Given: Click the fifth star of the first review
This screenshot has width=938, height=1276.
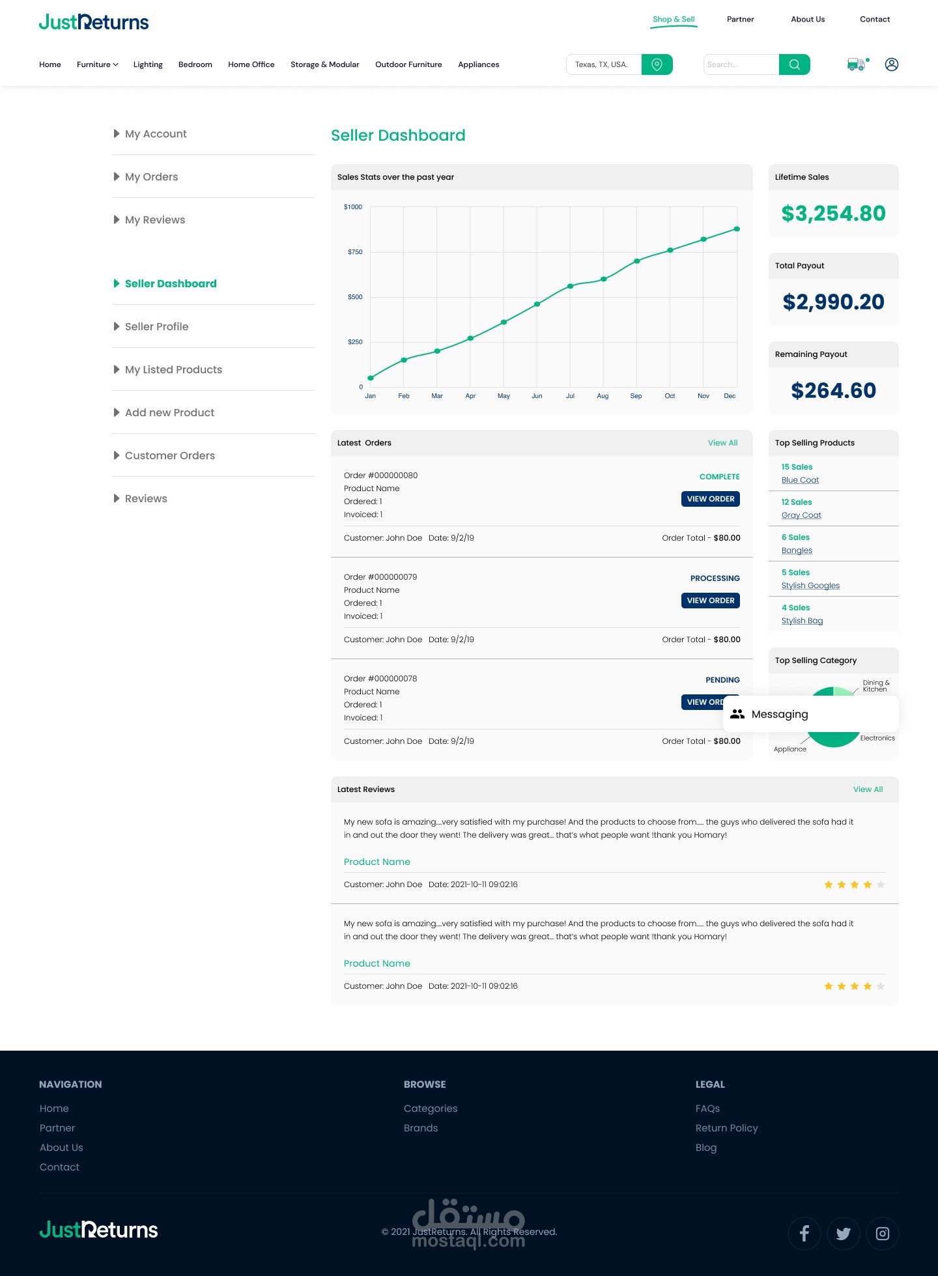Looking at the screenshot, I should [x=881, y=885].
